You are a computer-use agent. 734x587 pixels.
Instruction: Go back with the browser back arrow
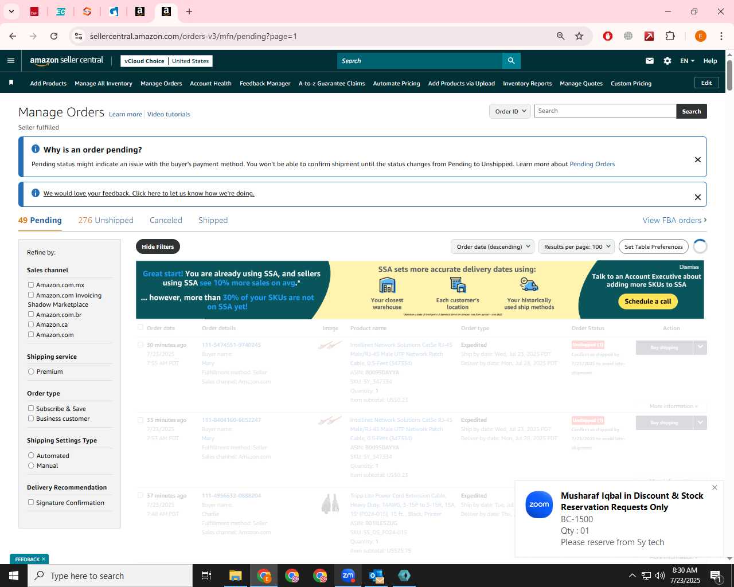pos(13,36)
